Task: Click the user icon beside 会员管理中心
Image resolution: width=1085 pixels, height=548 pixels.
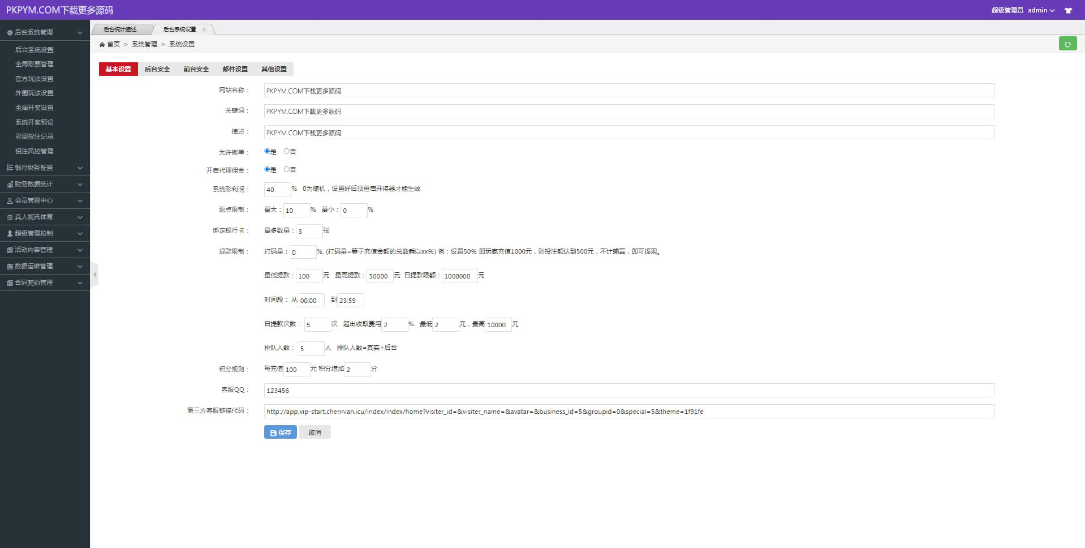Action: click(10, 200)
